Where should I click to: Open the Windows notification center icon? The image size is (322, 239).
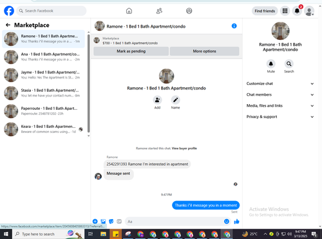[314, 234]
